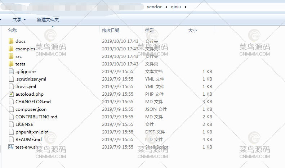Sort by the 类型 type column header

pyautogui.click(x=150, y=30)
